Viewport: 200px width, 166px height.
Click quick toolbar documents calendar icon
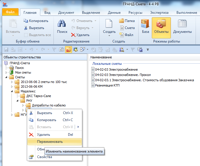coord(61,50)
